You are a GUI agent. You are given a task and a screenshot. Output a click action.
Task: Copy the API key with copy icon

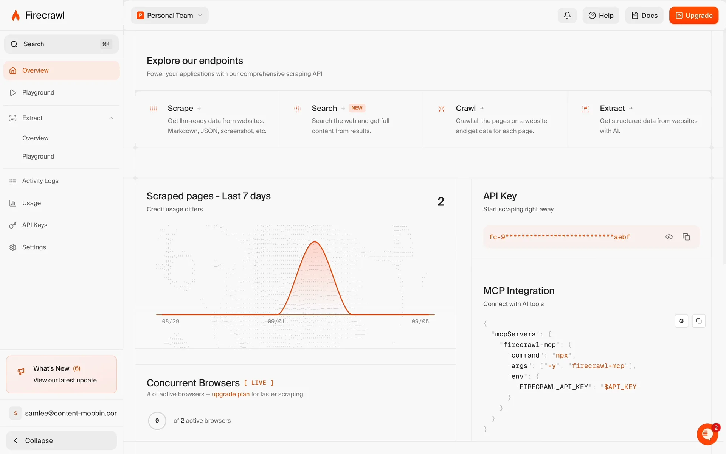(x=686, y=237)
